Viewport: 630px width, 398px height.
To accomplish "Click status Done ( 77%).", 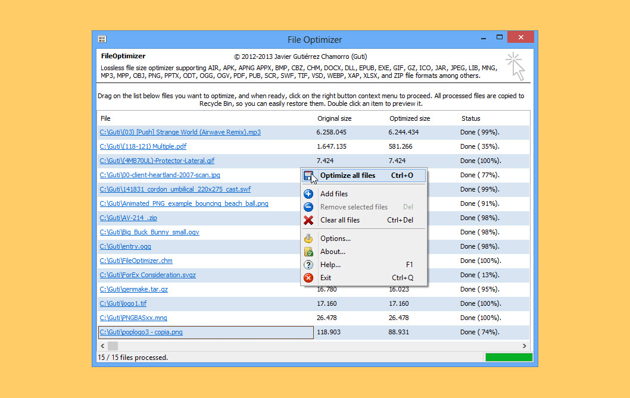I will pos(480,175).
